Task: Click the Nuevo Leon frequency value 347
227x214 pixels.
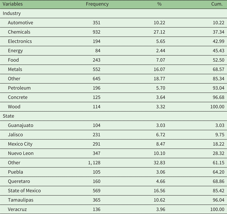Action: click(96, 153)
